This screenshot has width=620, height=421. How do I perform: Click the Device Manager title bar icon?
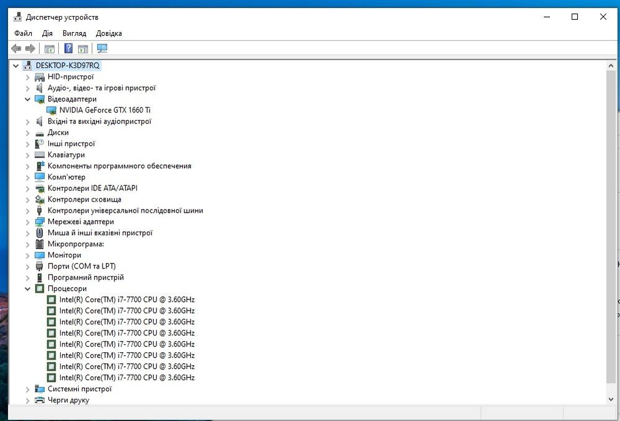17,17
